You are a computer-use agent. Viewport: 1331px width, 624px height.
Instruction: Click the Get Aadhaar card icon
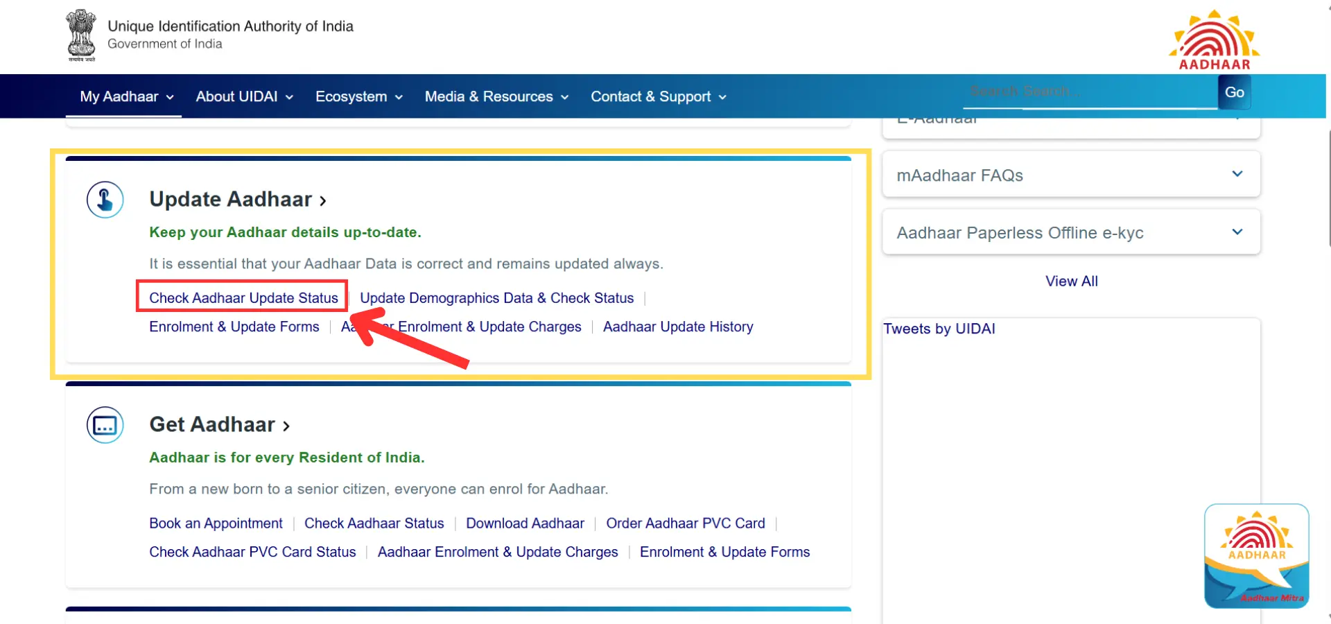(105, 425)
